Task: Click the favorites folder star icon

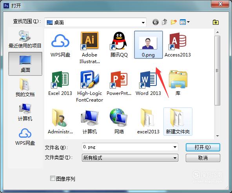Action: pos(216,22)
